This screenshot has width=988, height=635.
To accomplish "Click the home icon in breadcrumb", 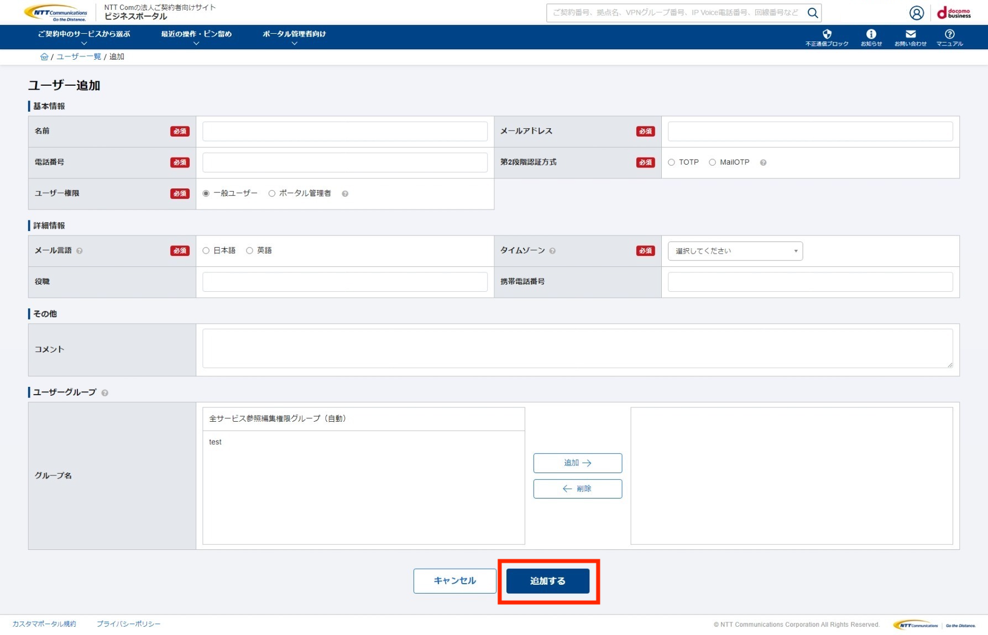I will tap(44, 57).
